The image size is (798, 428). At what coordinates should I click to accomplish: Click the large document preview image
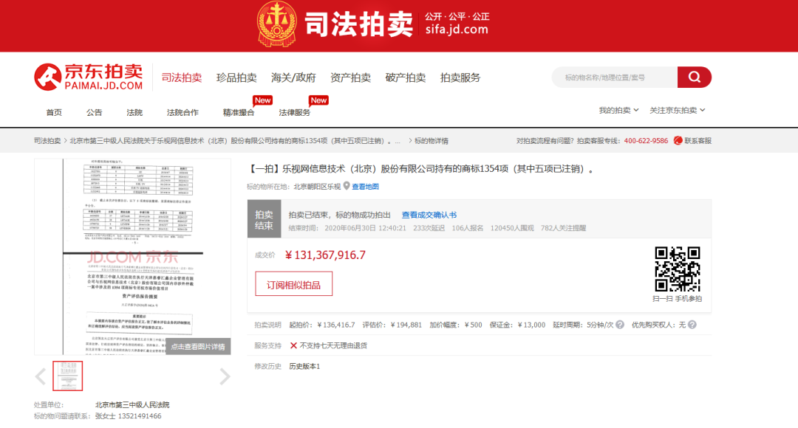[x=132, y=257]
